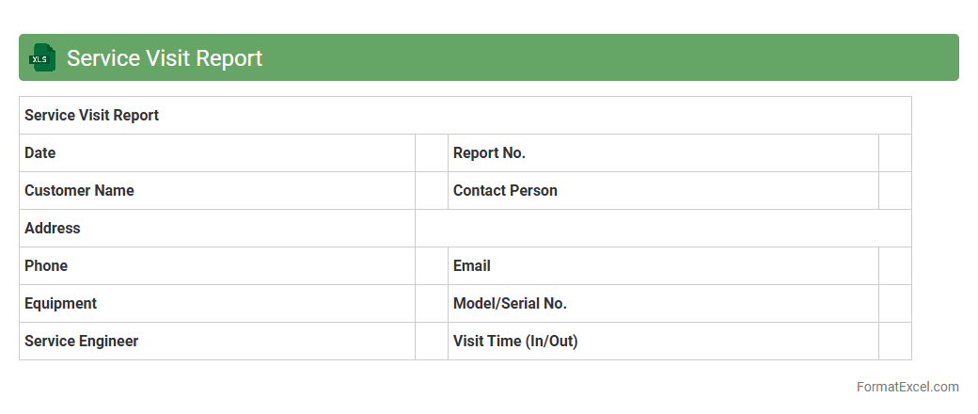Select the wide empty Address value cell
Screen dimensions: 978x414
click(x=663, y=229)
